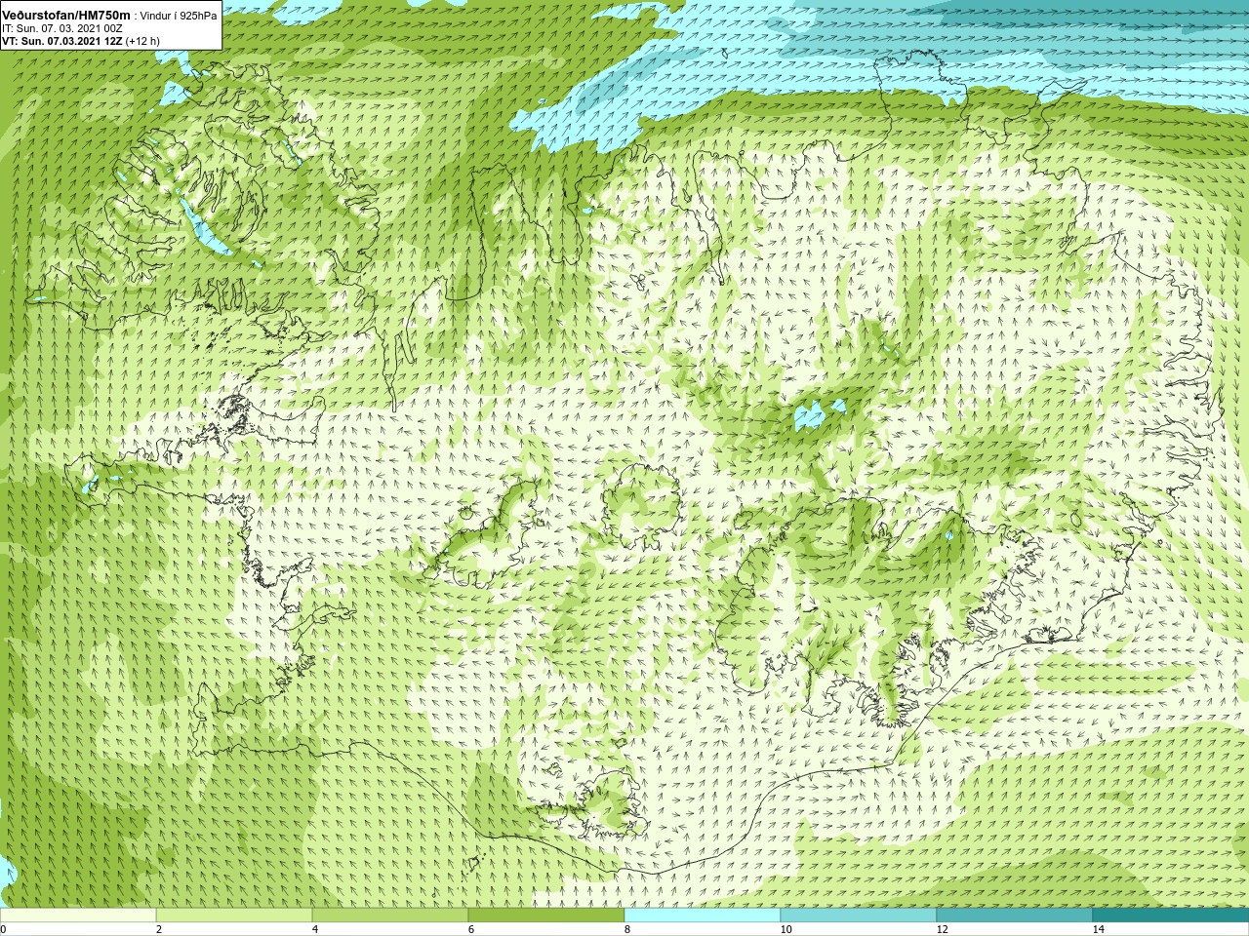Click the legend value '2'
Viewport: 1249px width, 936px height.
(159, 929)
